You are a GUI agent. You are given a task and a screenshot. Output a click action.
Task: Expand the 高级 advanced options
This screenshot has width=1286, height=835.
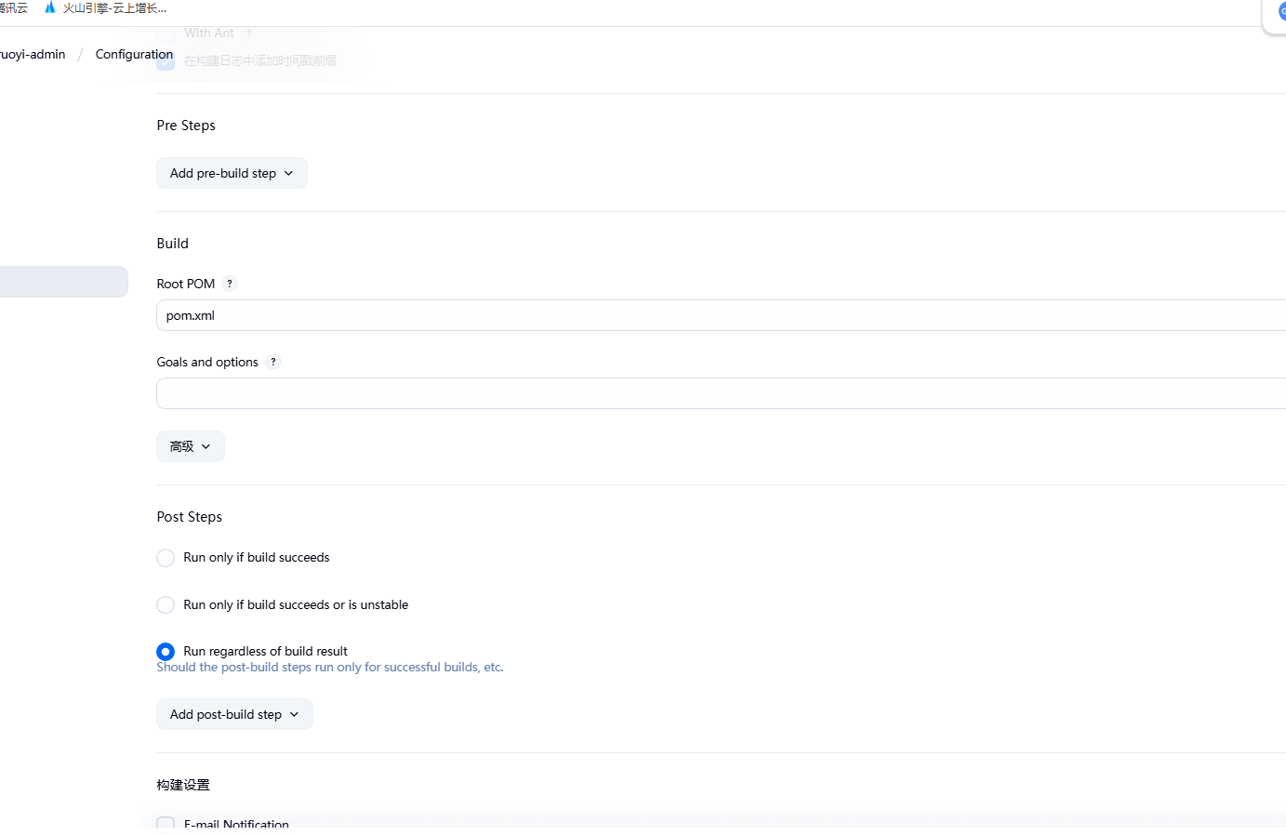pos(191,446)
